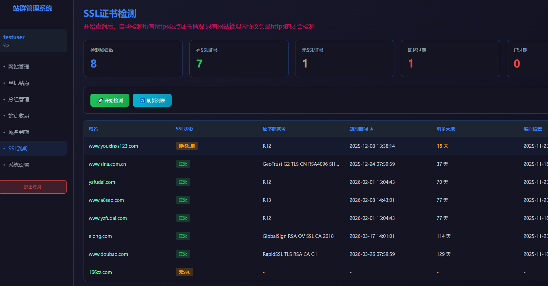Click the rocket icon on 开始检测 button

[x=100, y=101]
